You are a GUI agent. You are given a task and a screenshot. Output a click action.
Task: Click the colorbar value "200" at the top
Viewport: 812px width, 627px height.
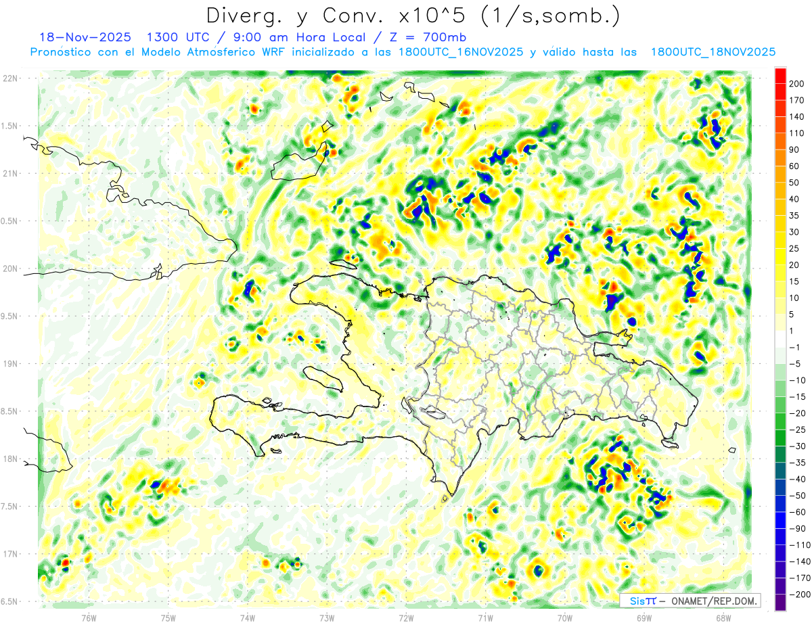click(797, 84)
